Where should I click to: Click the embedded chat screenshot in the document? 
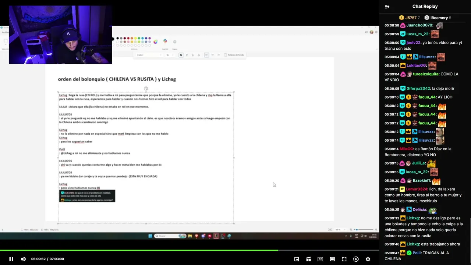click(87, 196)
